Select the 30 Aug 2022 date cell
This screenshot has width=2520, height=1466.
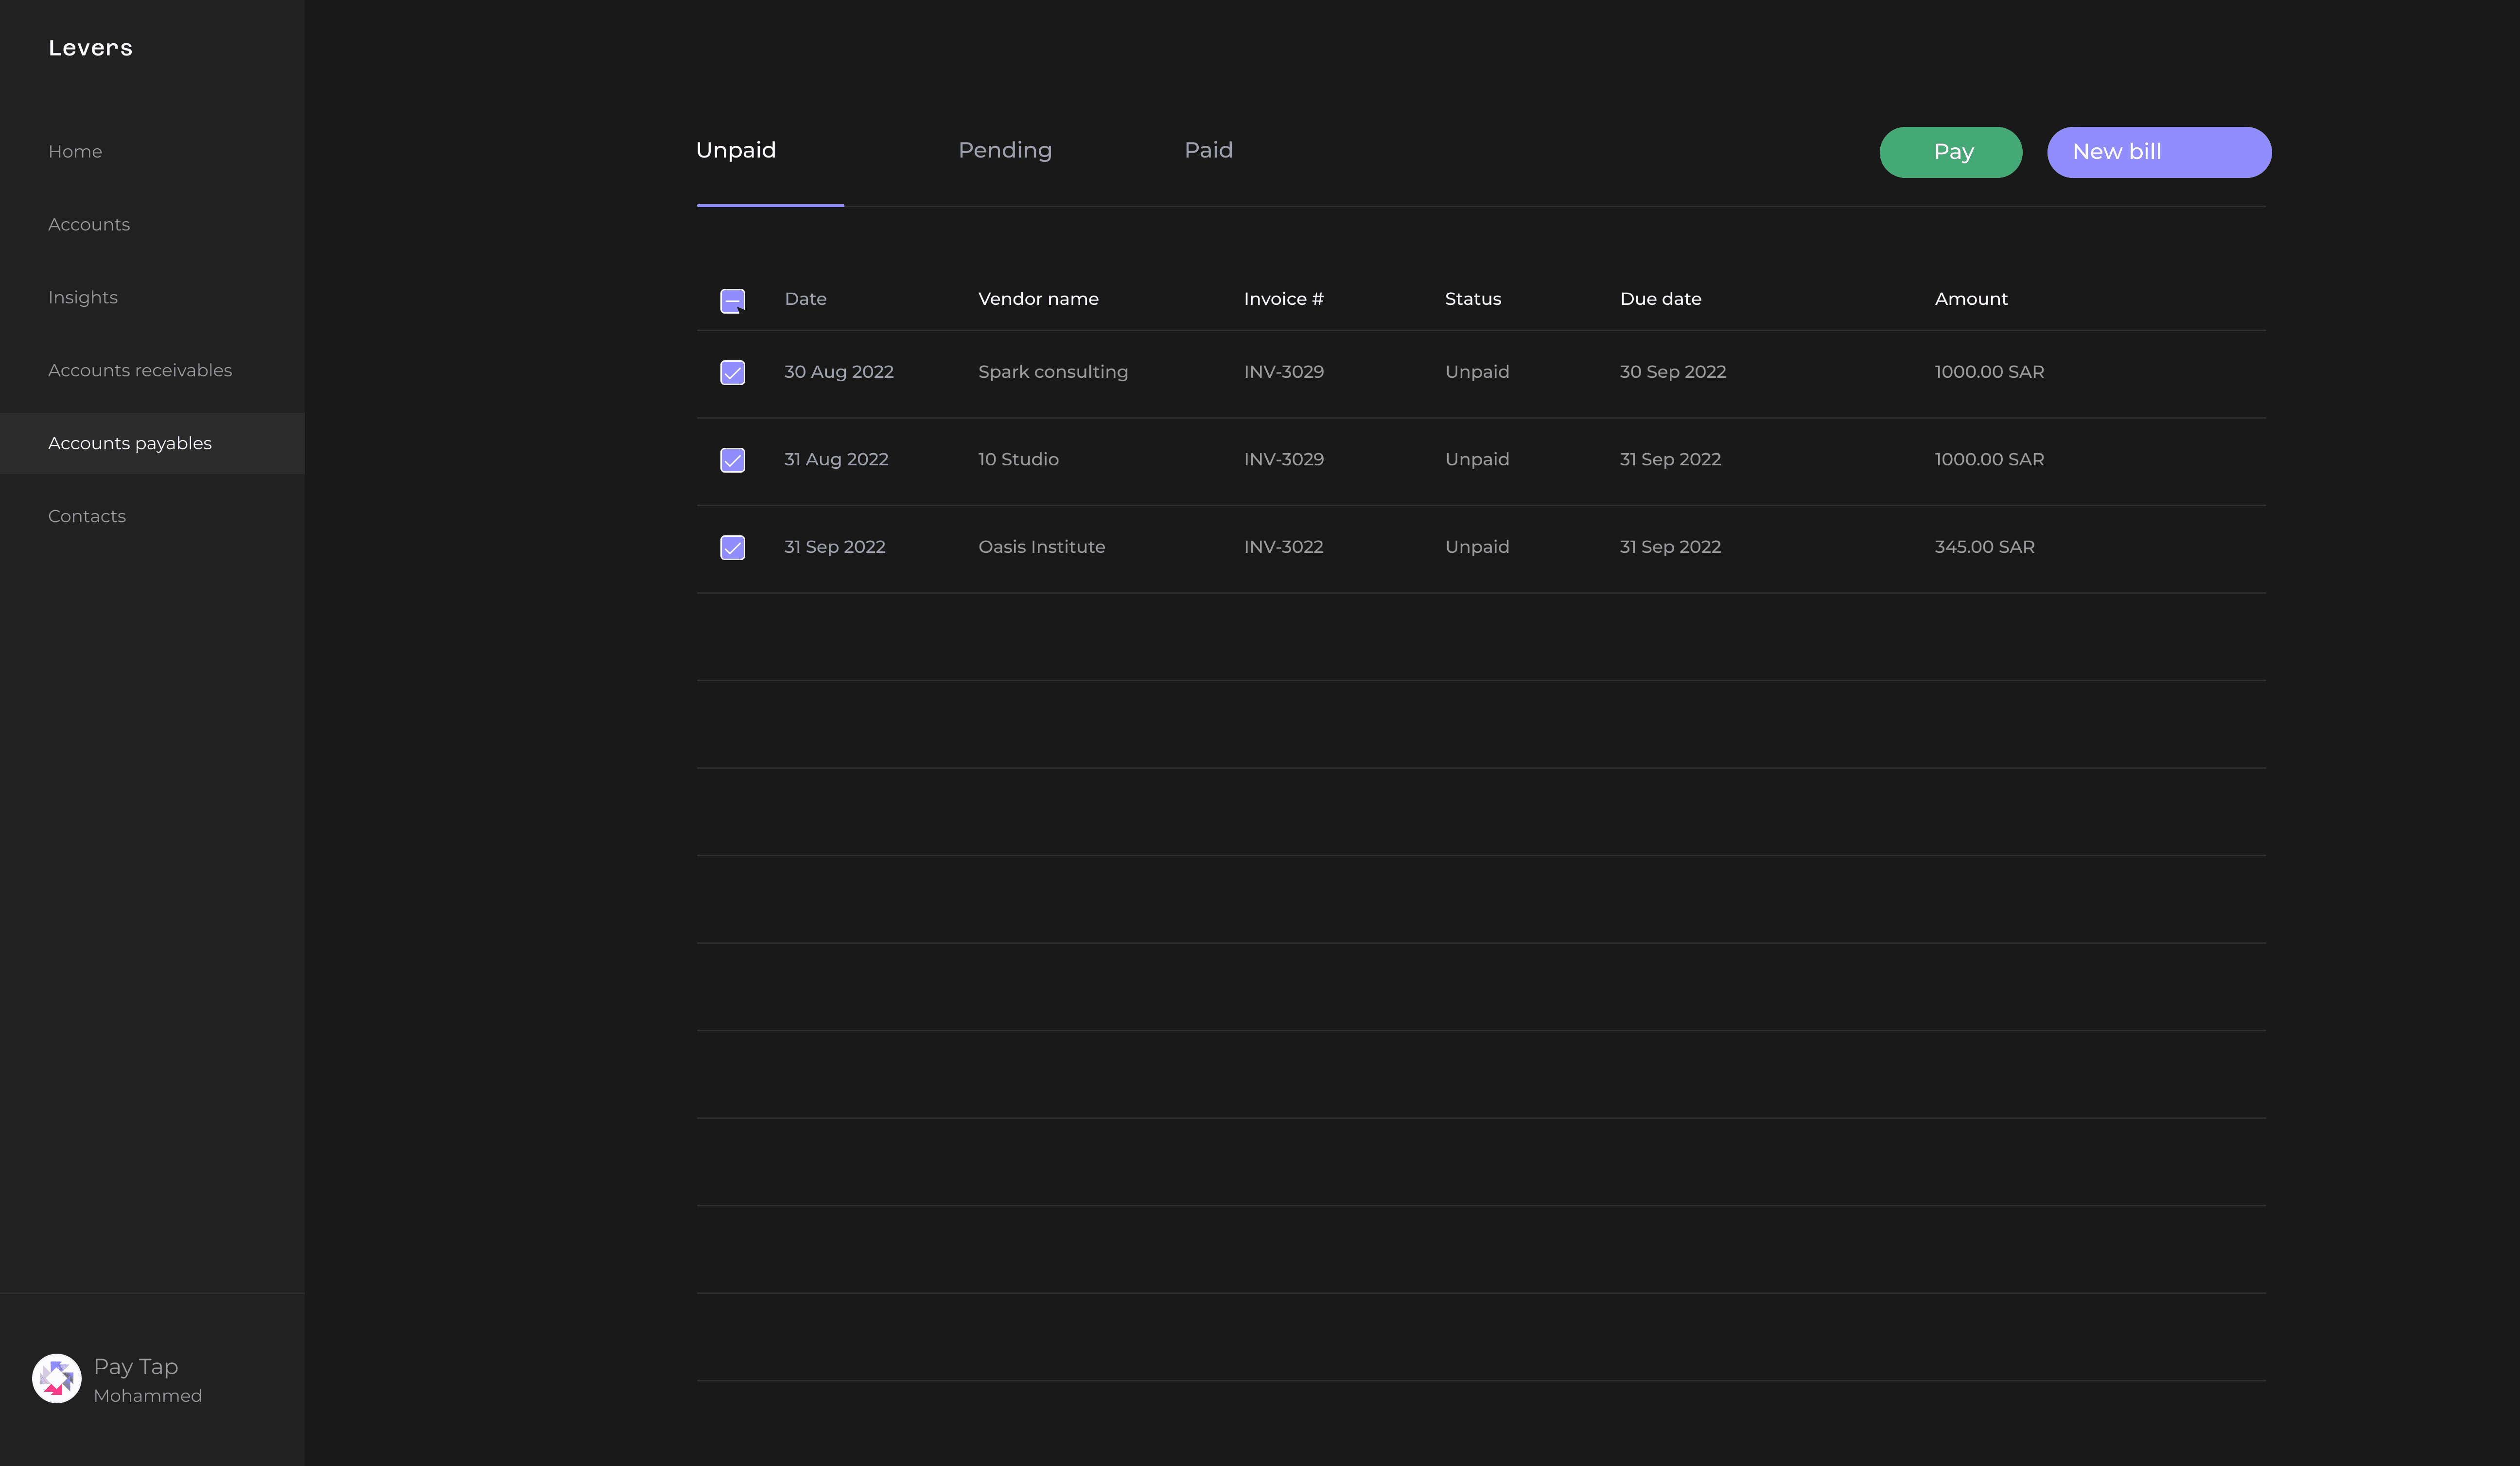click(x=839, y=372)
